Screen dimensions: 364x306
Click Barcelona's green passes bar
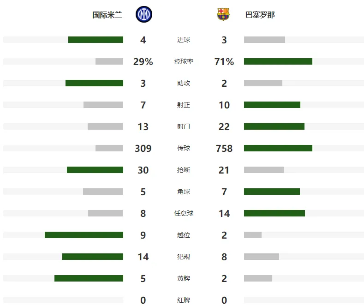point(278,148)
